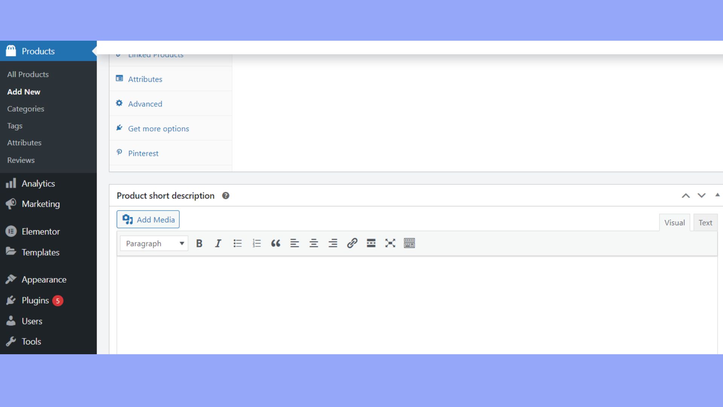Insert the Read More tag
The width and height of the screenshot is (723, 407).
click(371, 243)
